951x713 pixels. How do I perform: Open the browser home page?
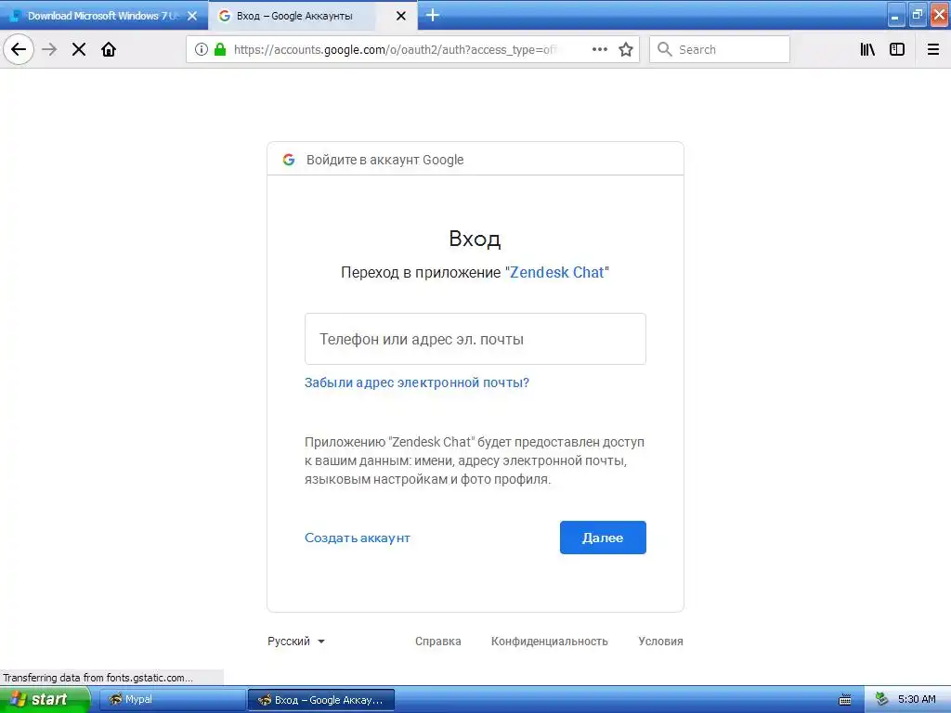coord(109,49)
